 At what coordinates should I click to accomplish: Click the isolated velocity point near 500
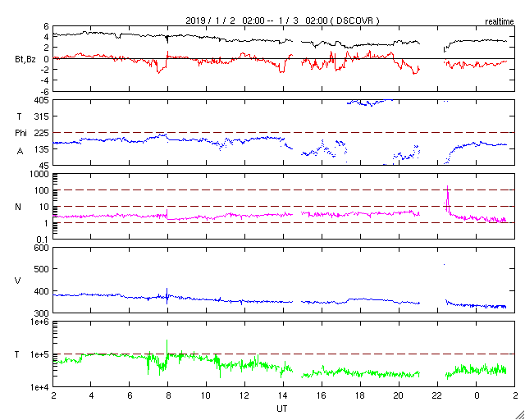point(445,265)
